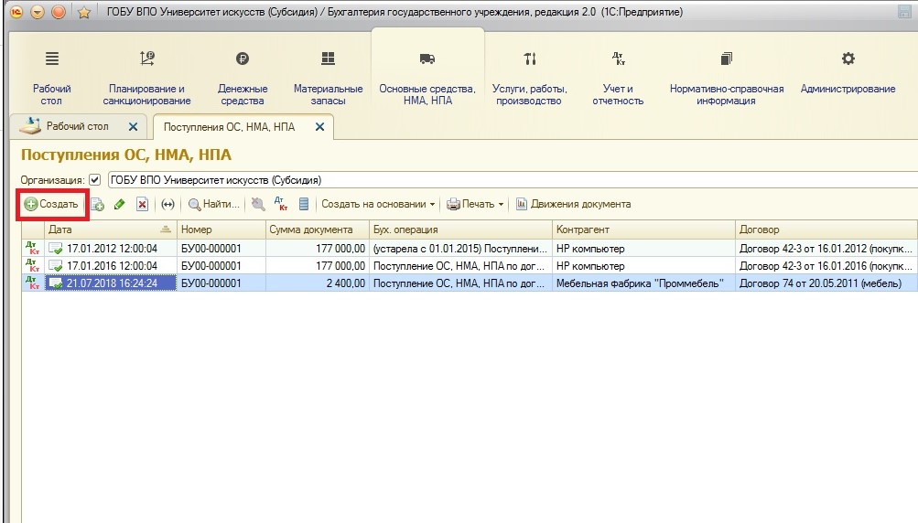Click the red X mark-for-deletion icon
Image resolution: width=918 pixels, height=523 pixels.
[142, 205]
